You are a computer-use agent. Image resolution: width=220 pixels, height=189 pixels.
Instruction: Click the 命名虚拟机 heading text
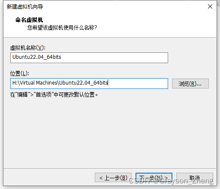tap(29, 20)
